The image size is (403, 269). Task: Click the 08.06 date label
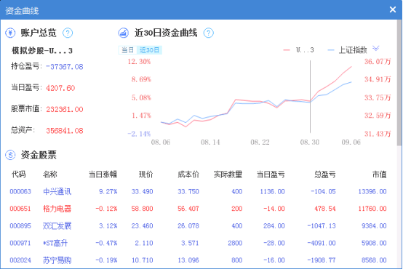click(x=161, y=142)
